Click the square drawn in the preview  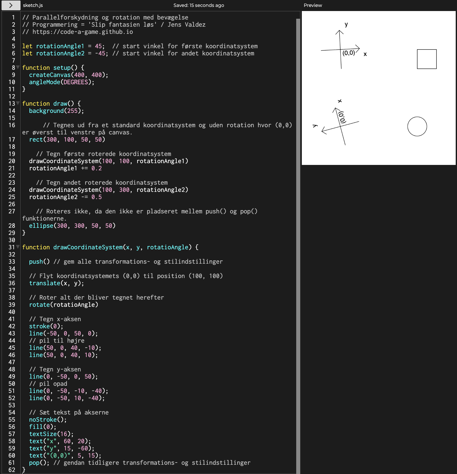(427, 59)
